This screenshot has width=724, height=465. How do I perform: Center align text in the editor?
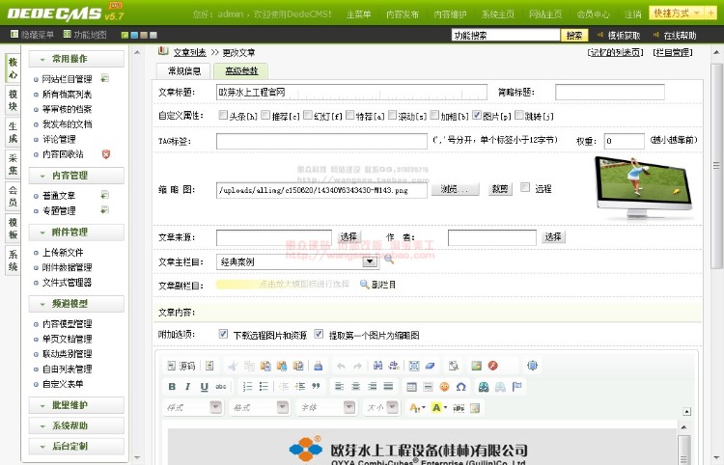point(355,387)
